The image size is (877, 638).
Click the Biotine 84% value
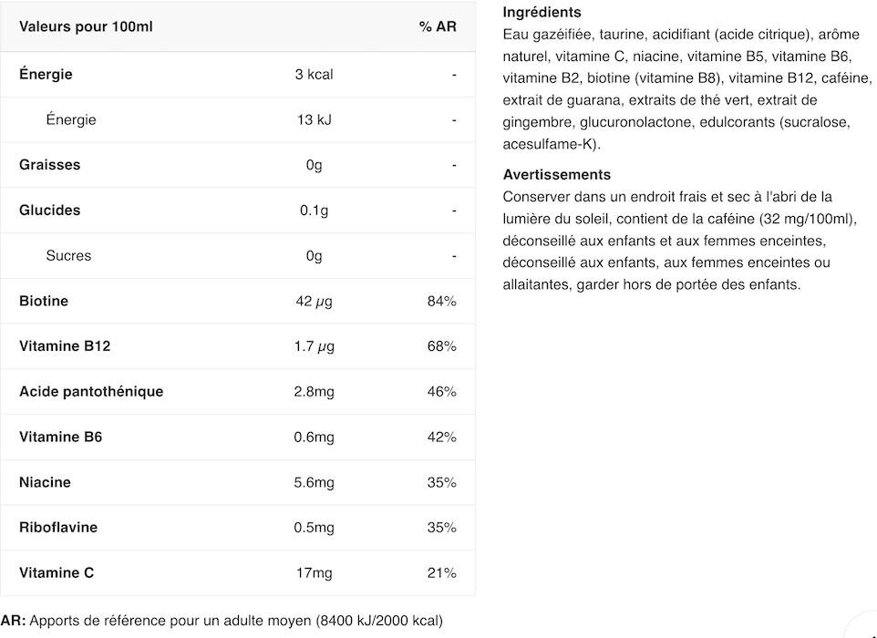441,301
